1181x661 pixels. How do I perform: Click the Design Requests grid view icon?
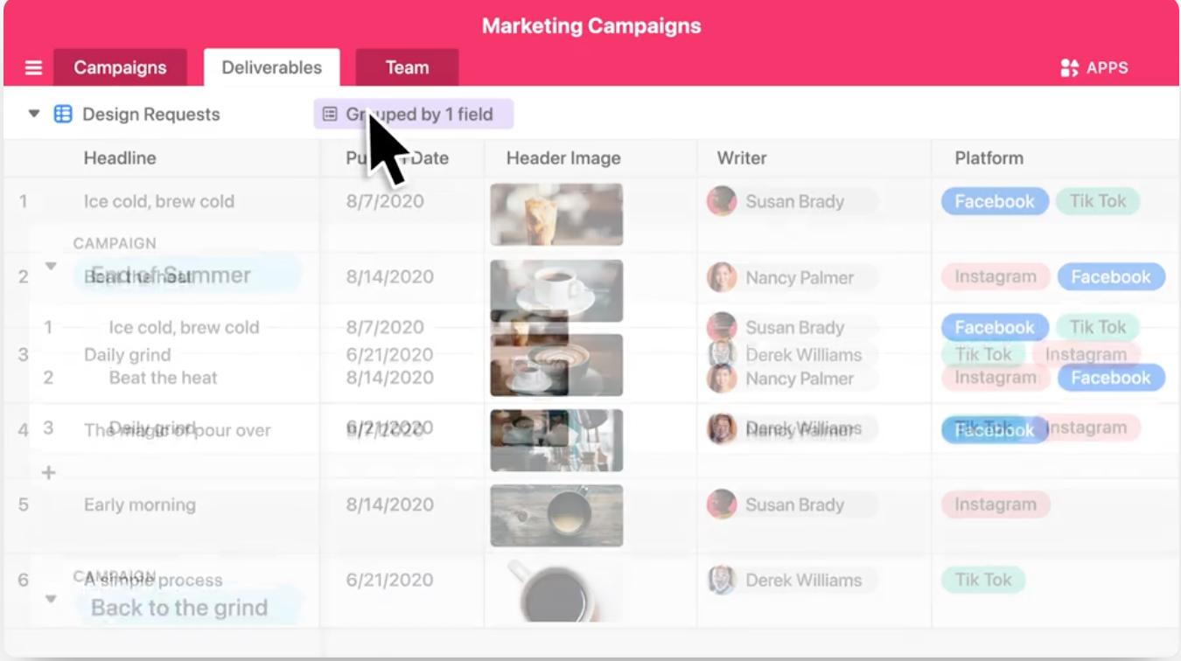pos(63,115)
